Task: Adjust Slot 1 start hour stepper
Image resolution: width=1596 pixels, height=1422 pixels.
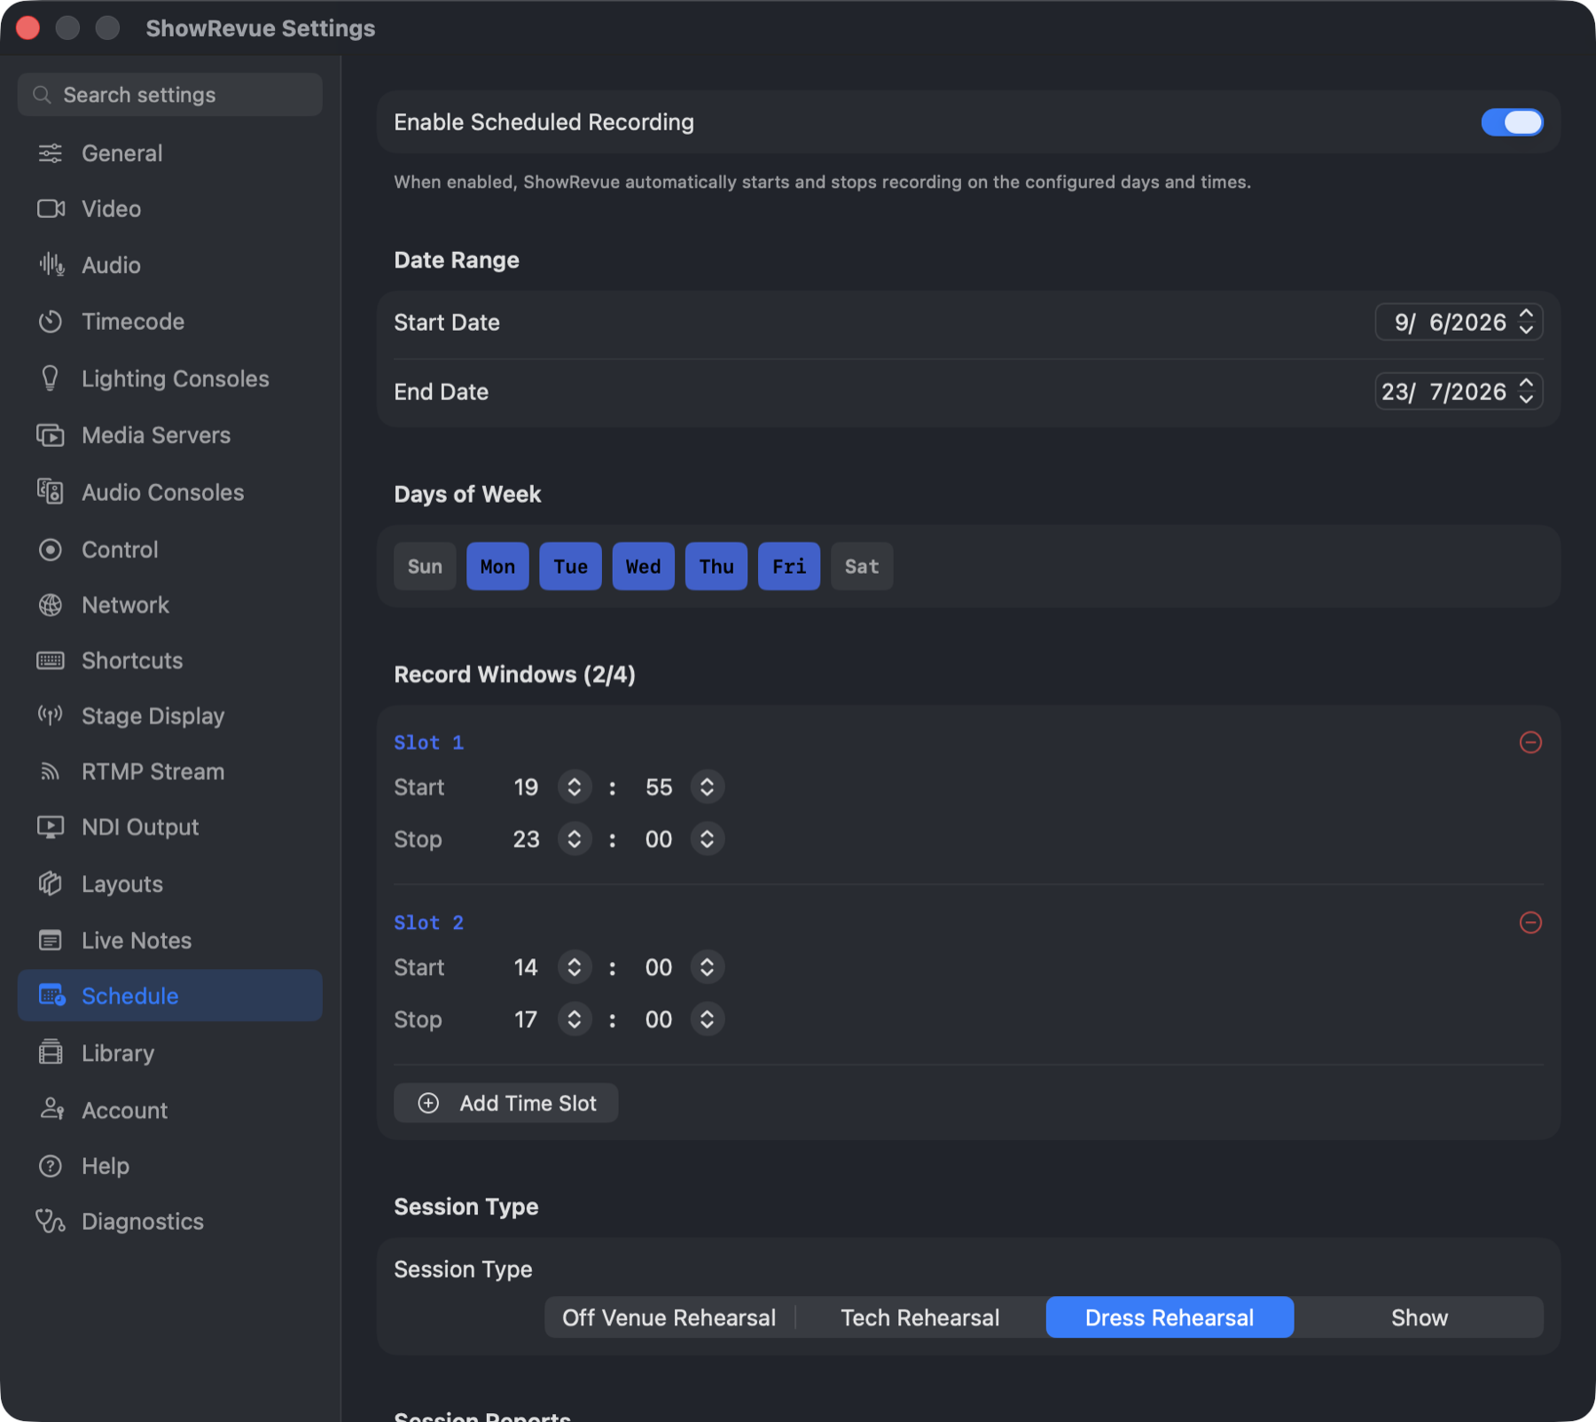Action: 575,787
